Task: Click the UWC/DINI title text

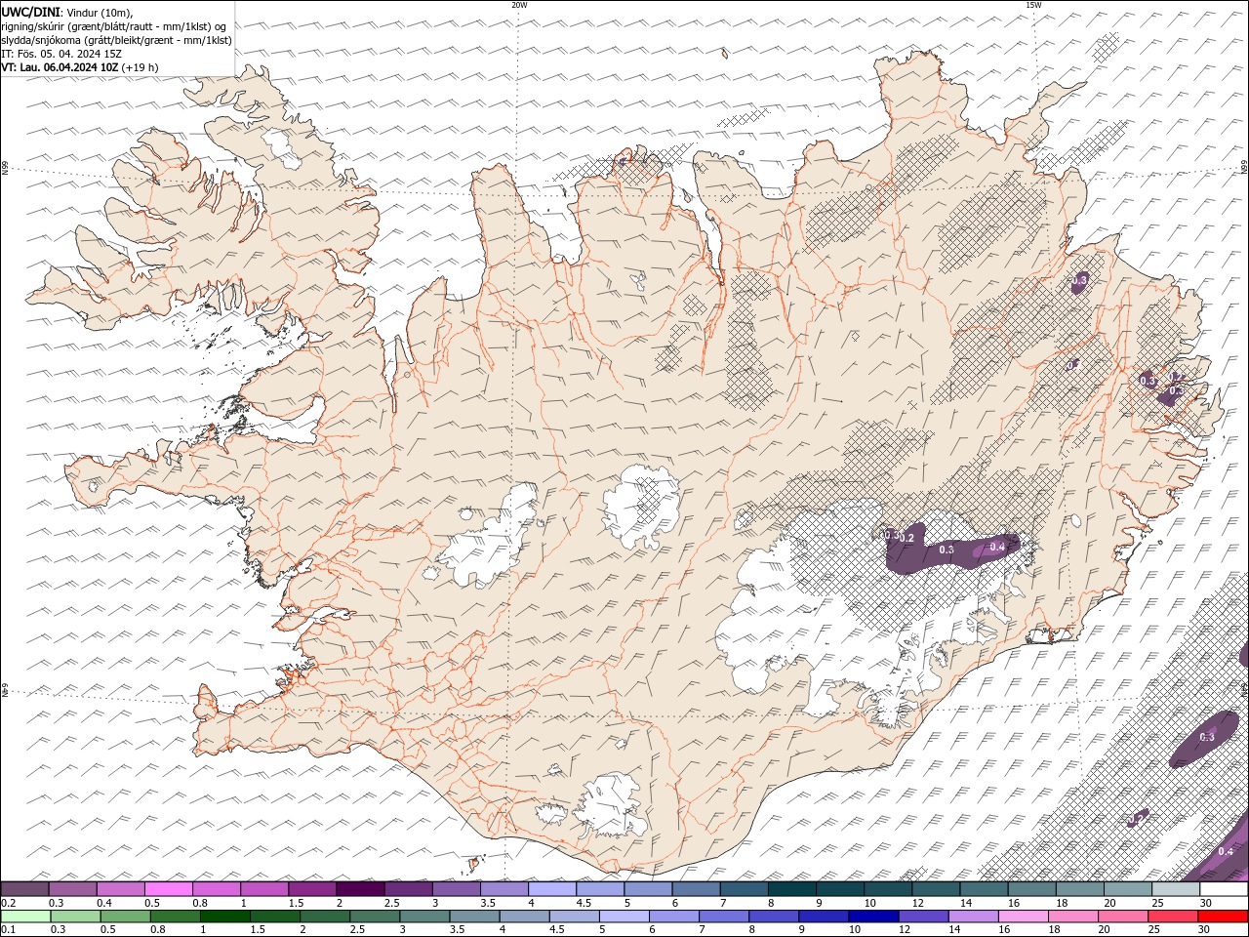Action: [x=29, y=12]
